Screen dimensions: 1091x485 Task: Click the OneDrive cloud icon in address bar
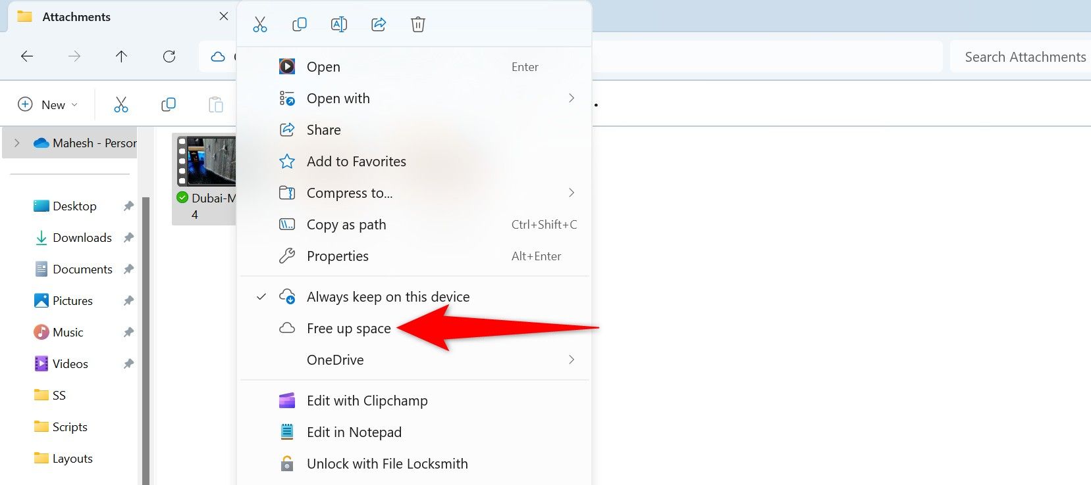[x=218, y=57]
